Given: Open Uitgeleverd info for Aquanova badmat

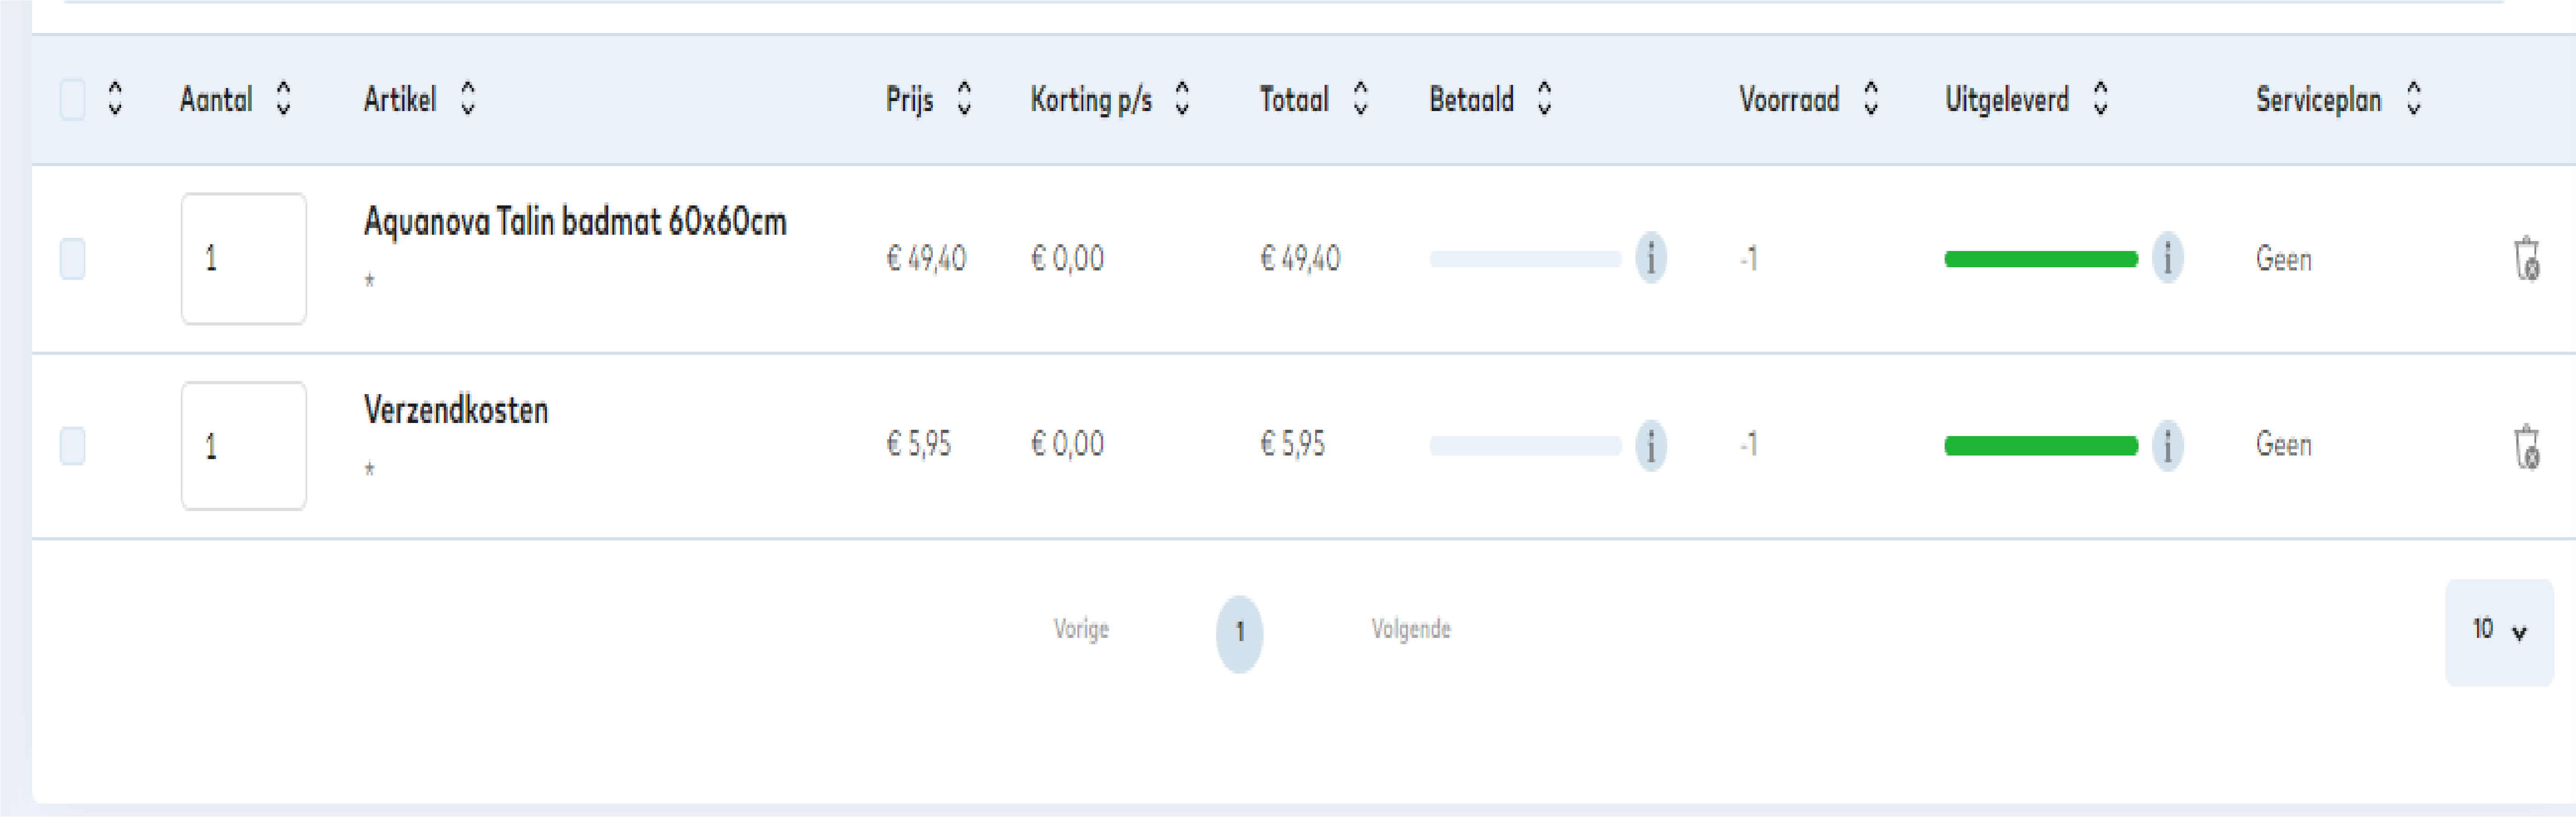Looking at the screenshot, I should tap(2167, 259).
